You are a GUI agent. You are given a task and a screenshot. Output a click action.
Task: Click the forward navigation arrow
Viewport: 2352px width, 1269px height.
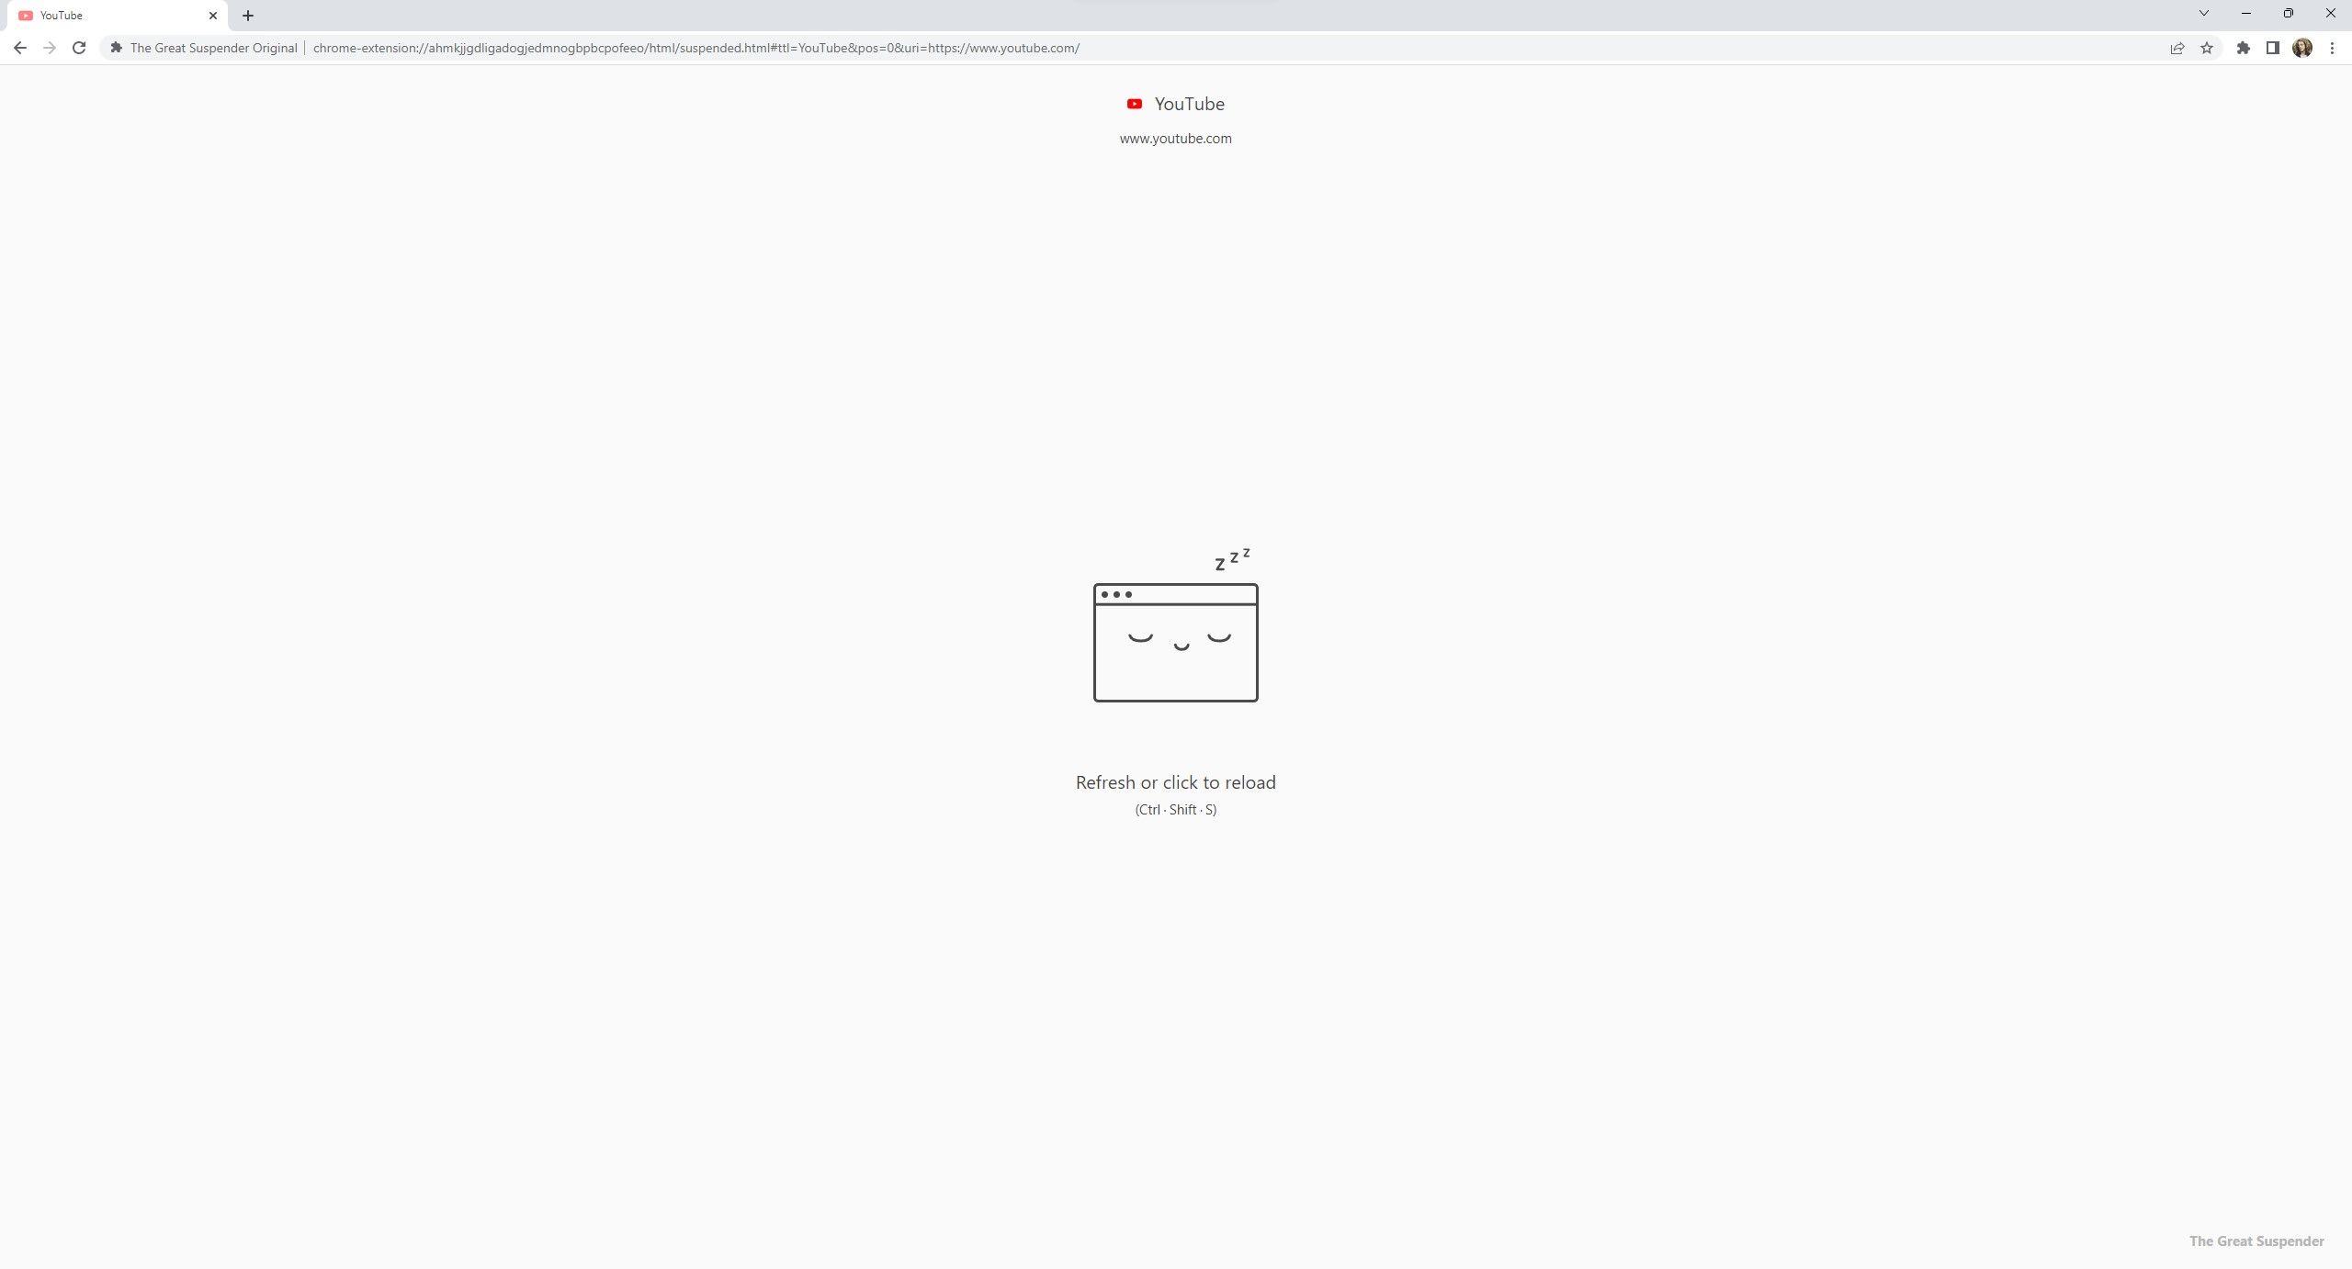pos(49,47)
